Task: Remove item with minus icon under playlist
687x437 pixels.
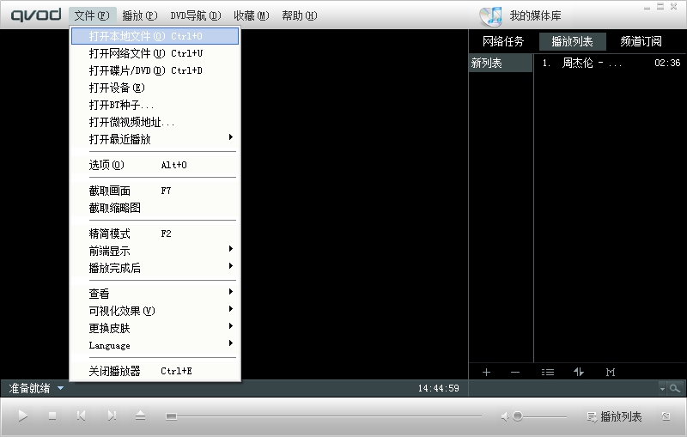Action: point(515,373)
